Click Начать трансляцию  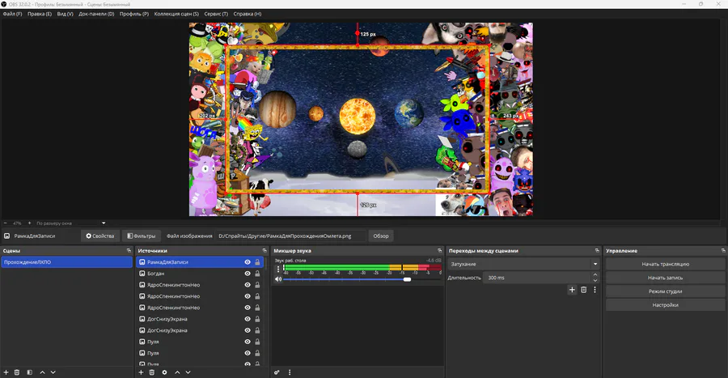click(666, 264)
